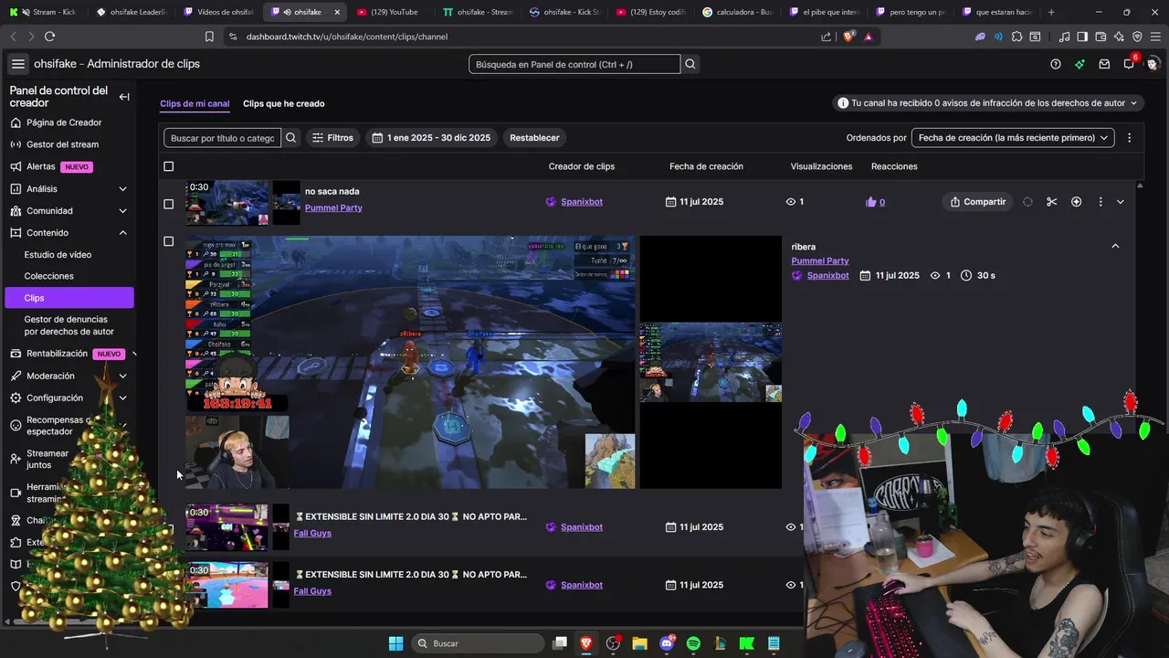The image size is (1169, 658).
Task: Switch to 'Clips que he creado' tab
Action: point(283,103)
